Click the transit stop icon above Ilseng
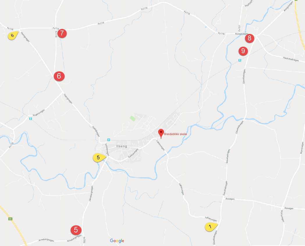Screen dimensions: 305x246 (109, 140)
